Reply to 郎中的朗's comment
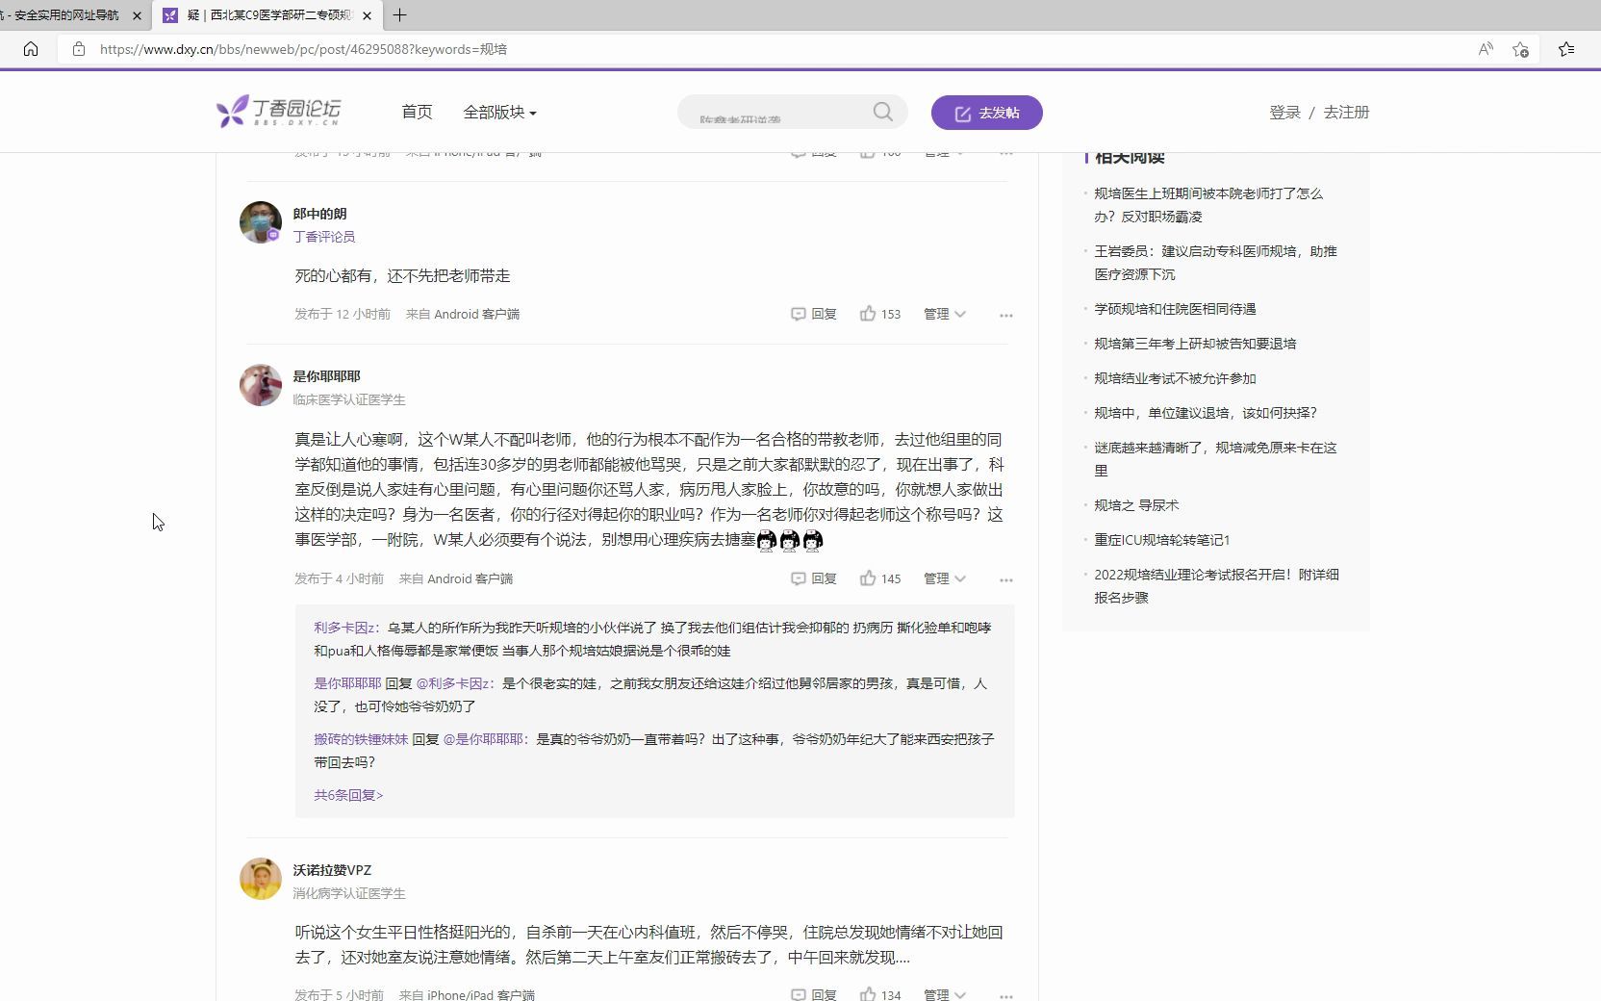1601x1001 pixels. pos(814,314)
